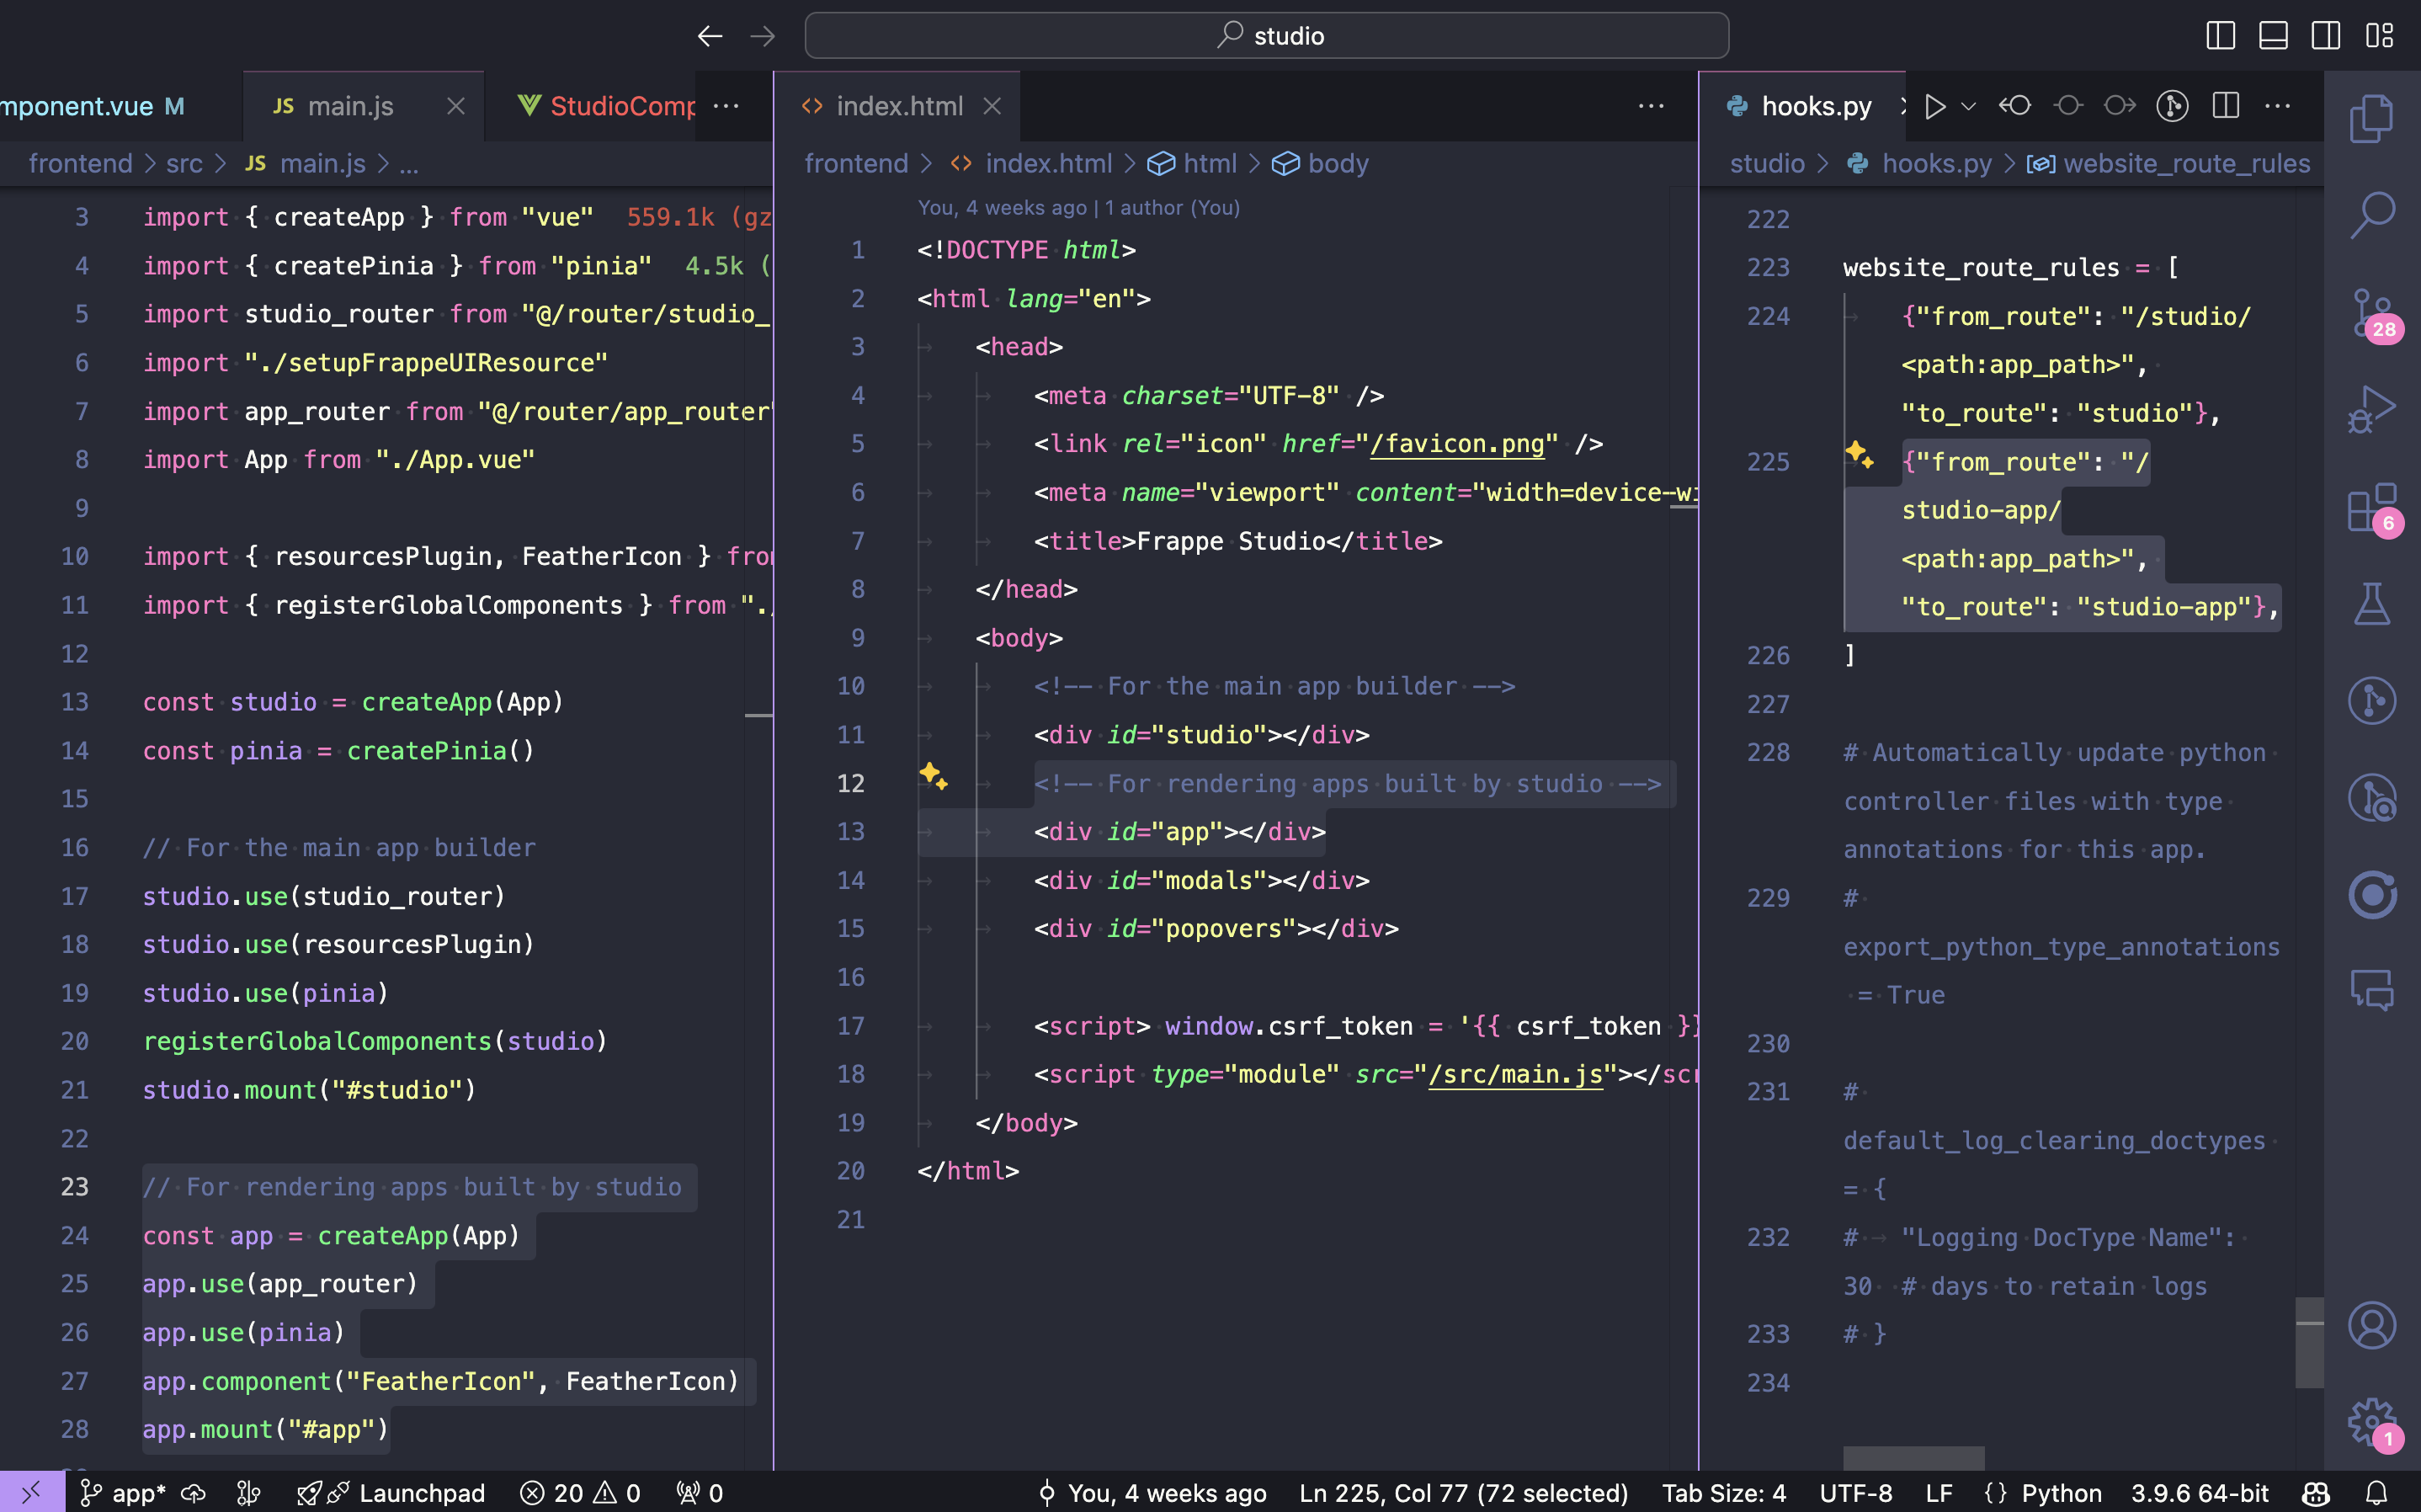Open more actions for the index.html editor group
Viewport: 2421px width, 1512px height.
point(1652,106)
